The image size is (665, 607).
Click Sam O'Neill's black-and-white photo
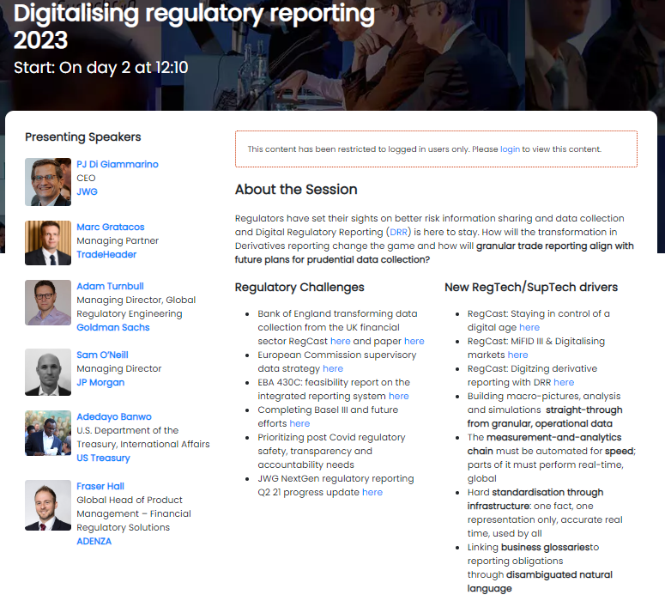tap(48, 373)
